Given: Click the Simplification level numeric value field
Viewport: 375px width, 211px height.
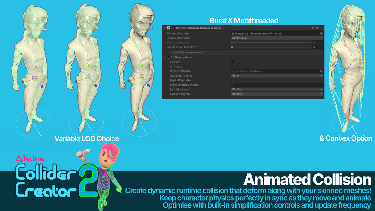Looking at the screenshot, I should click(x=318, y=47).
